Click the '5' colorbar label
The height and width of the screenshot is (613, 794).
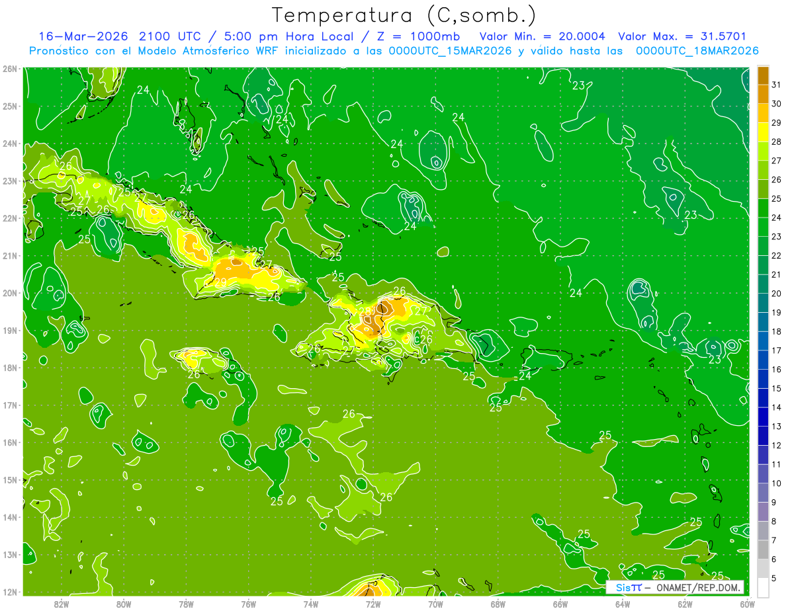773,578
